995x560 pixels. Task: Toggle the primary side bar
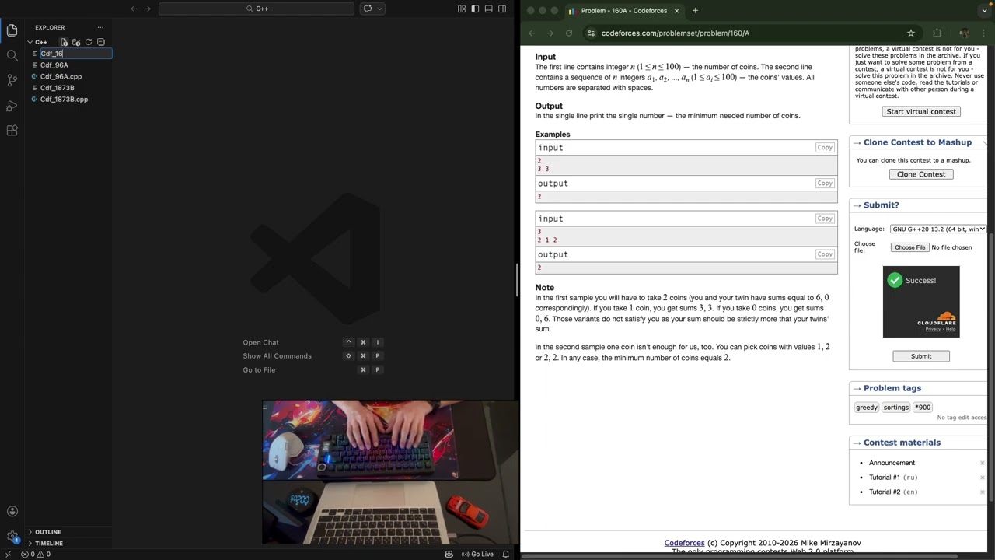pos(475,9)
